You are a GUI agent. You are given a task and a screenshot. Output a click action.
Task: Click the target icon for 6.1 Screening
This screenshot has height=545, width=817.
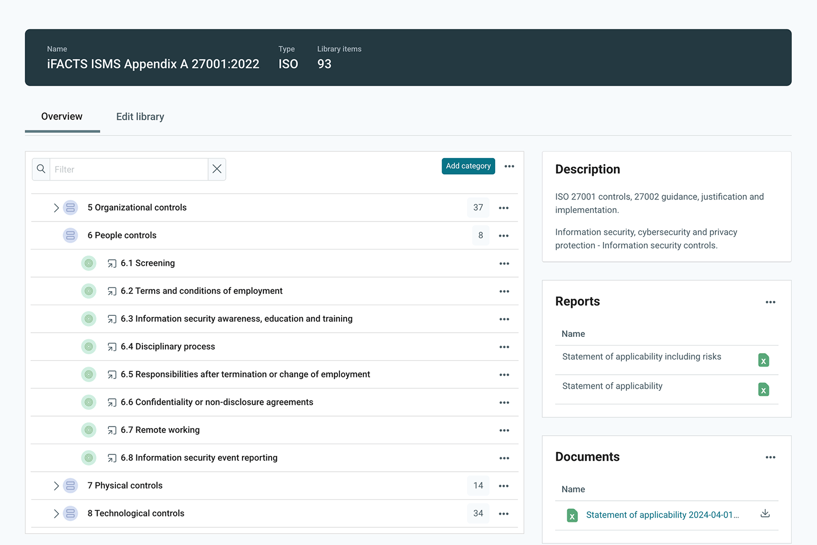coord(89,263)
